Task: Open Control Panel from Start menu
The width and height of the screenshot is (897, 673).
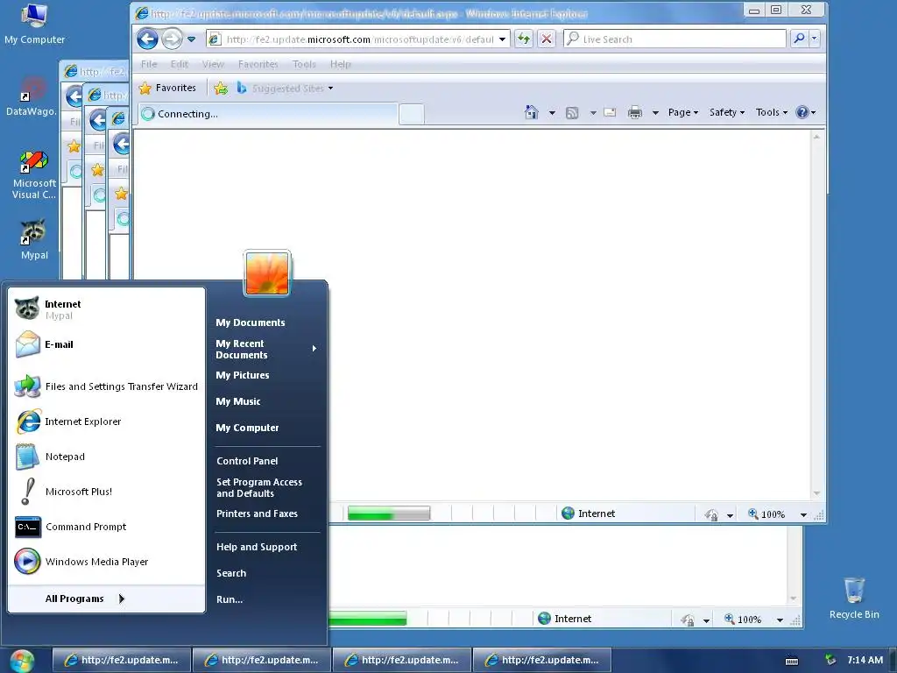Action: tap(247, 461)
